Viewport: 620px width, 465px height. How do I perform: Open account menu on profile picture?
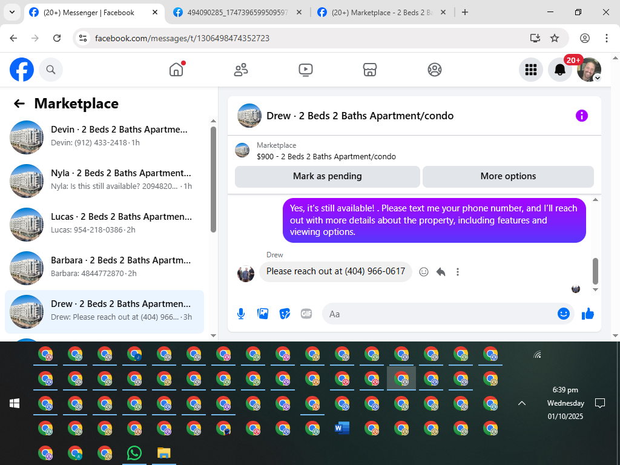(589, 70)
